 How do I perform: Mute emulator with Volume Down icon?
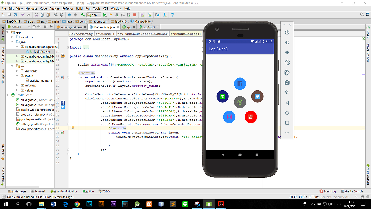pyautogui.click(x=287, y=52)
